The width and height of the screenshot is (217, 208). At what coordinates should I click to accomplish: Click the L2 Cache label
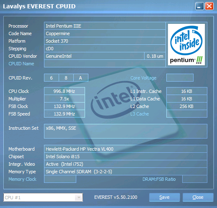pyautogui.click(x=139, y=106)
